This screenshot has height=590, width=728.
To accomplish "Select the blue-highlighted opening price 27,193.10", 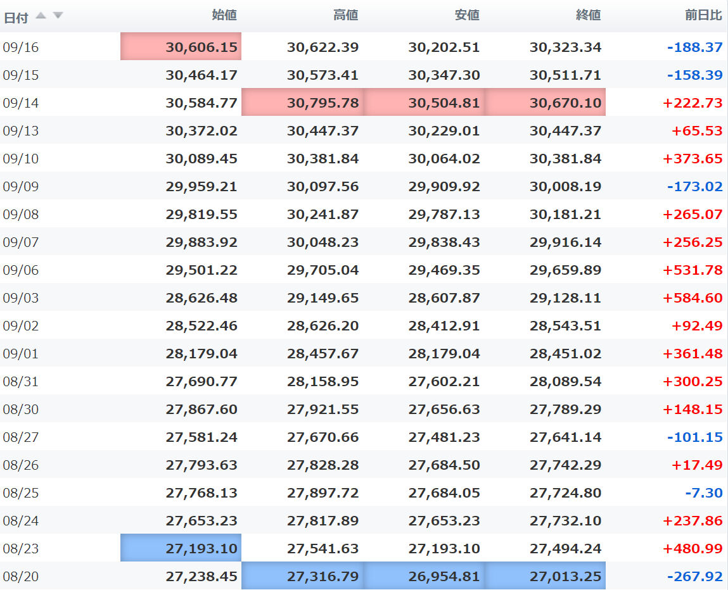I will pos(201,548).
